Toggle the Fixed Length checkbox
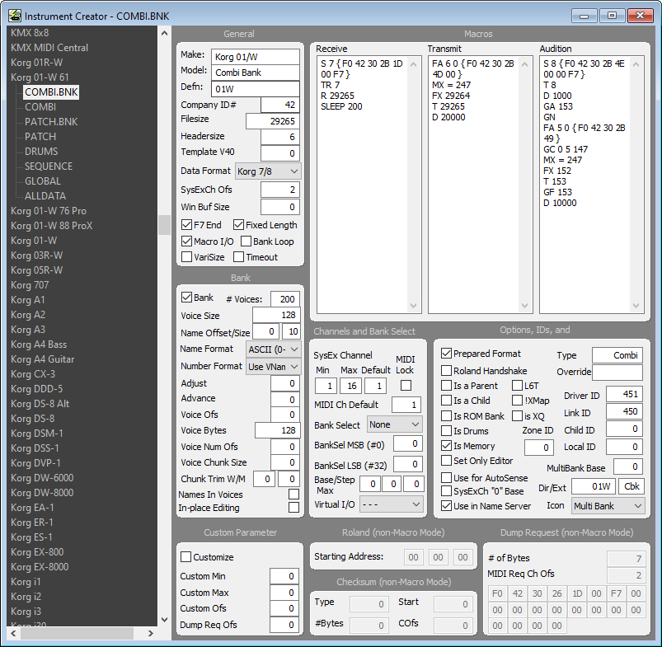 [238, 225]
